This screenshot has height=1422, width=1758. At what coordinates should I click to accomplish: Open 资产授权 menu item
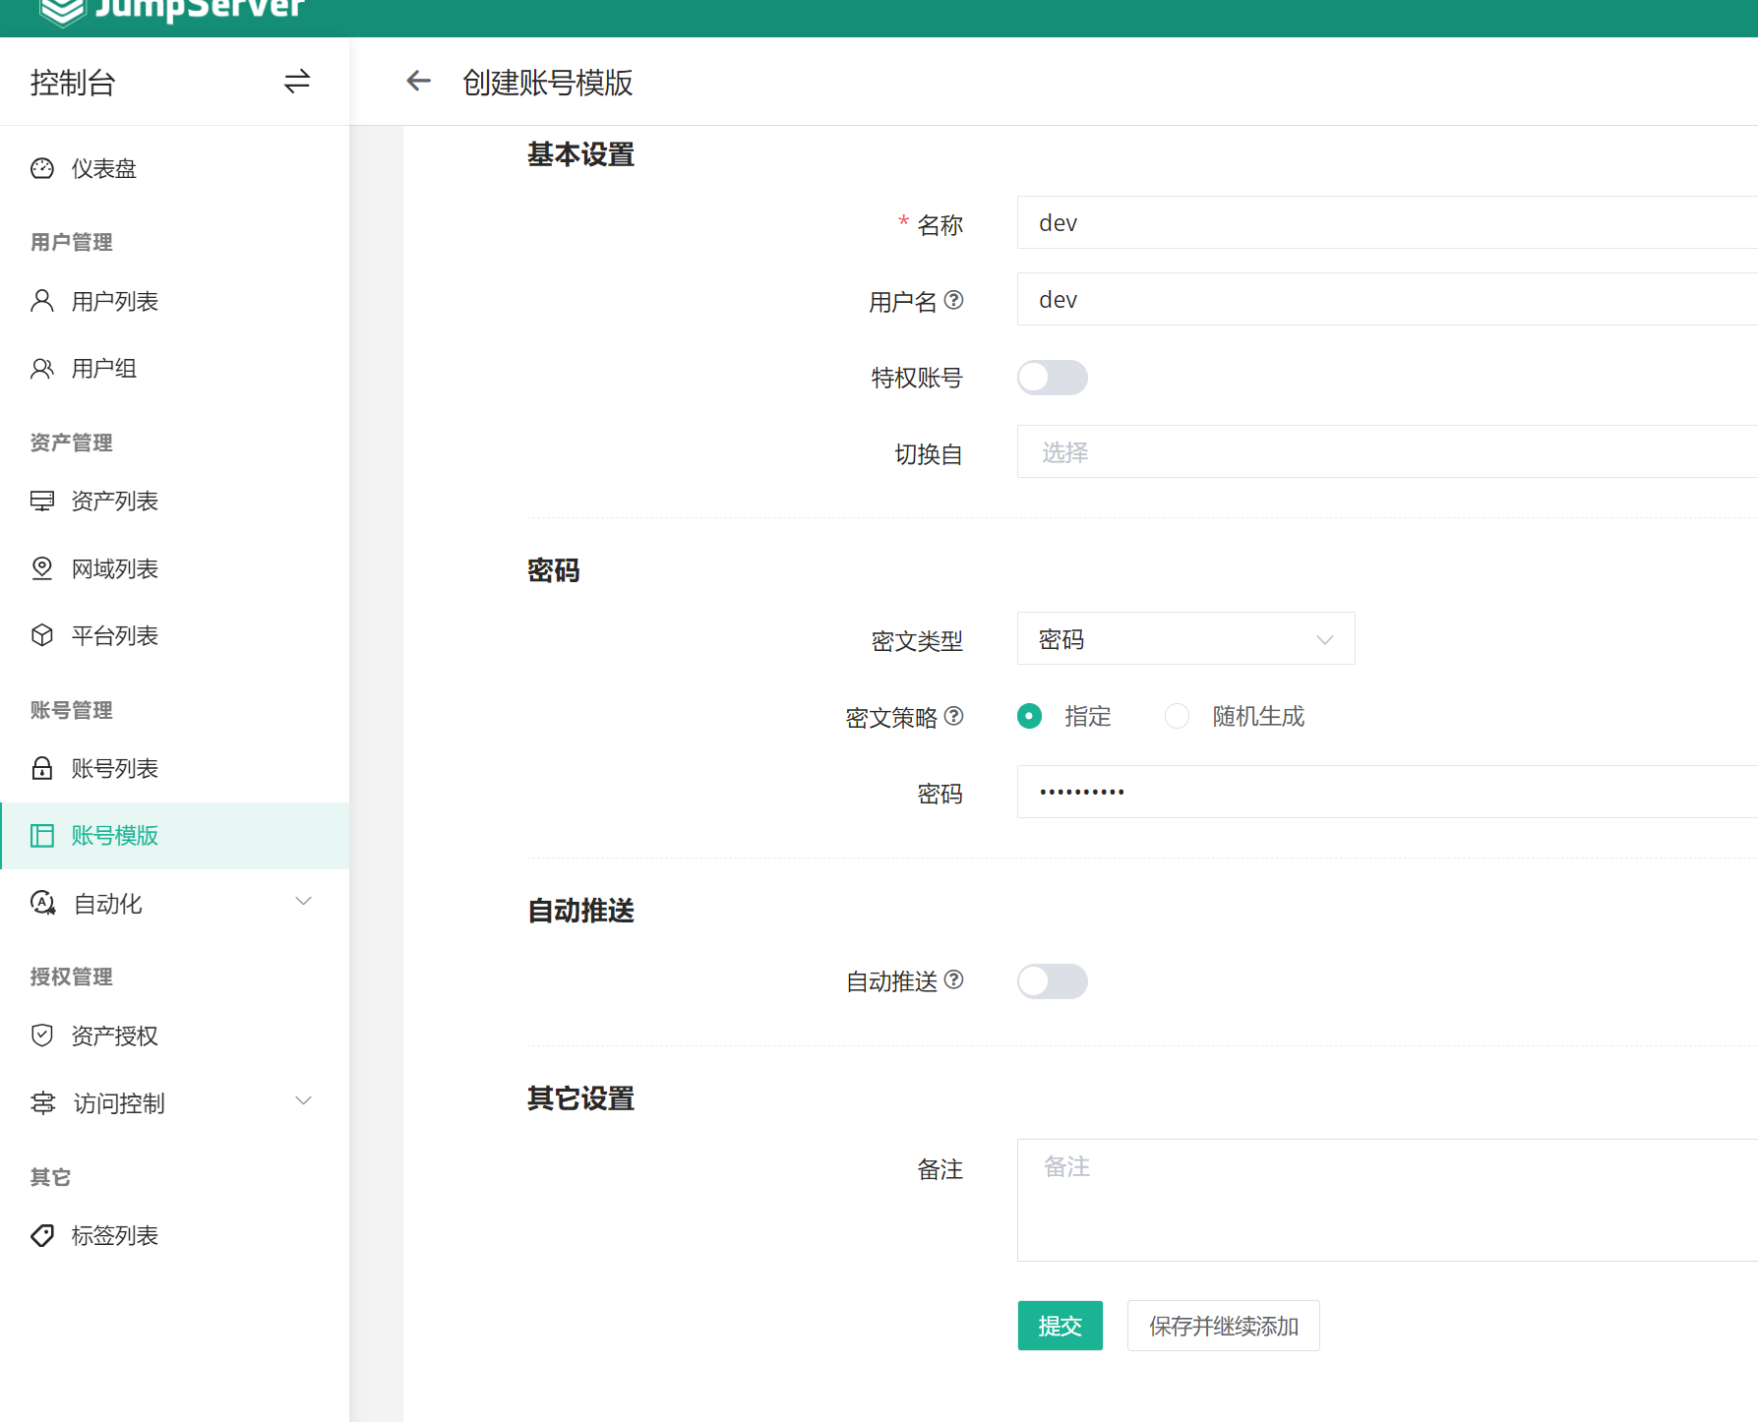pyautogui.click(x=115, y=1036)
